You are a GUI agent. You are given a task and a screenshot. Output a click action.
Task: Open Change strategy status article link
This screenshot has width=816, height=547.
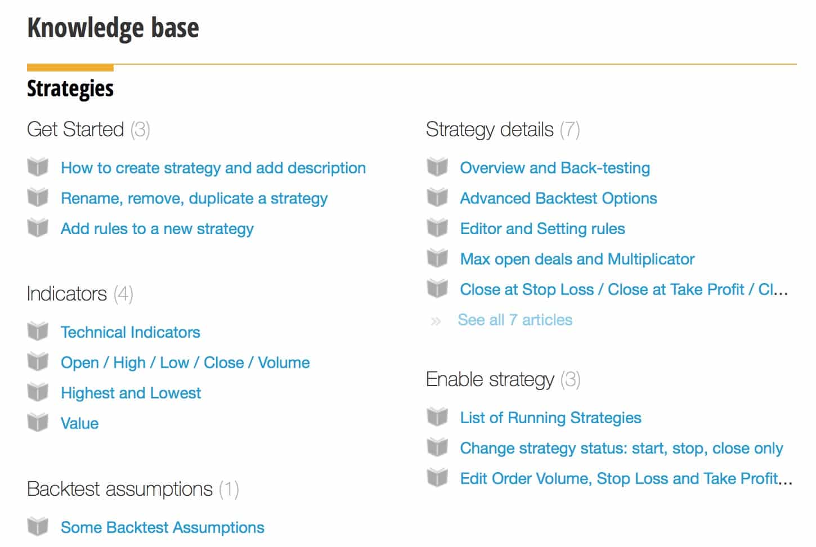point(621,448)
